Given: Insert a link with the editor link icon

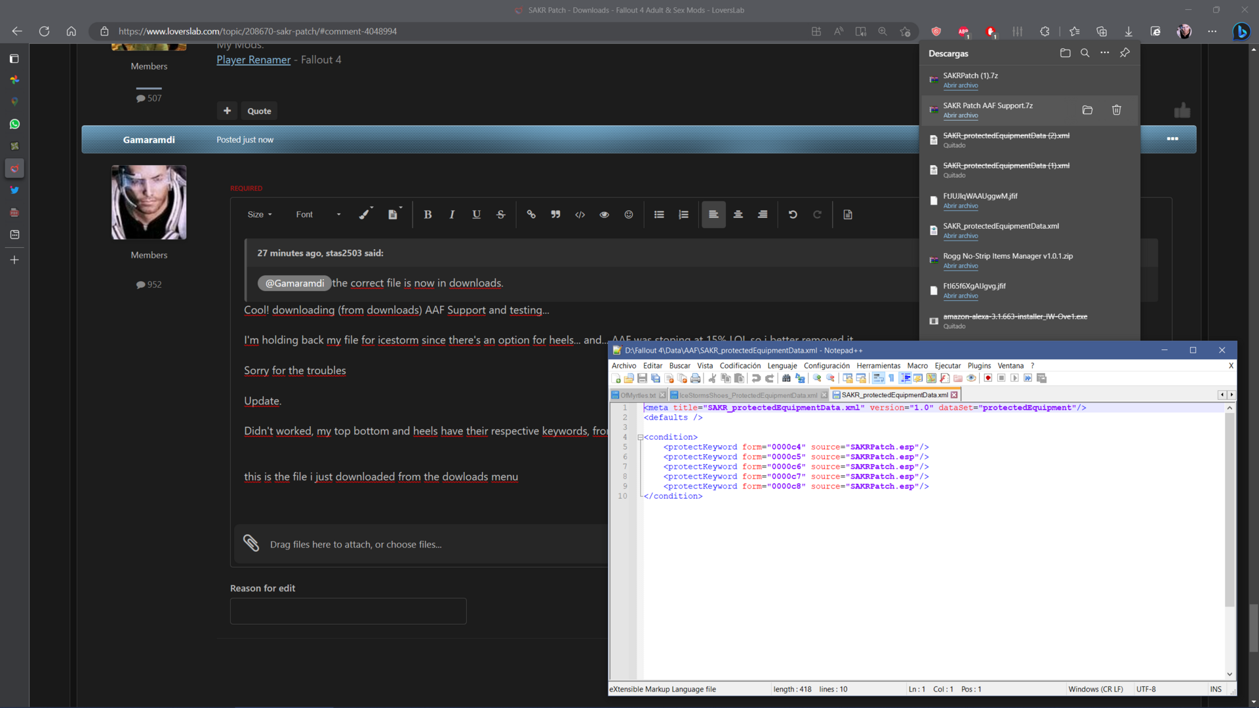Looking at the screenshot, I should [x=531, y=214].
